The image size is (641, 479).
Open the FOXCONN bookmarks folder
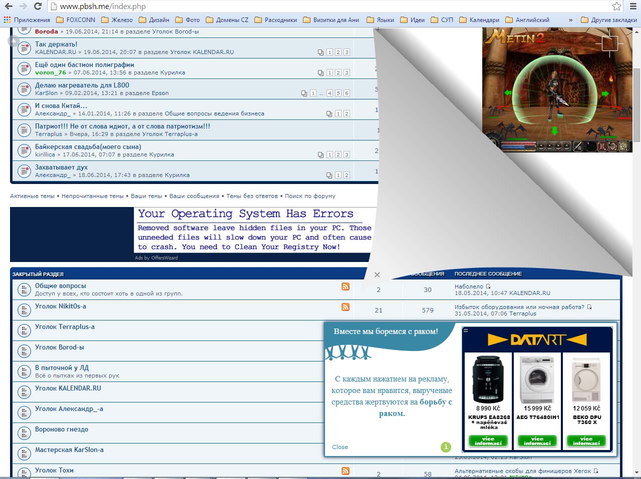[x=76, y=20]
